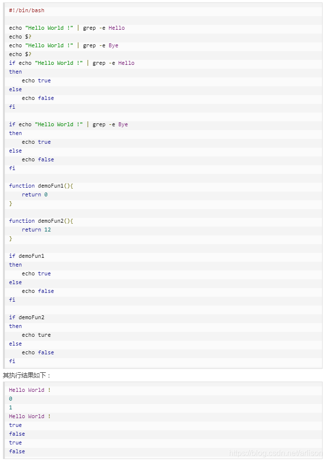Click the 'then' line right below 'if demoFun2'
Viewport: 327px width, 462px height.
tap(15, 326)
